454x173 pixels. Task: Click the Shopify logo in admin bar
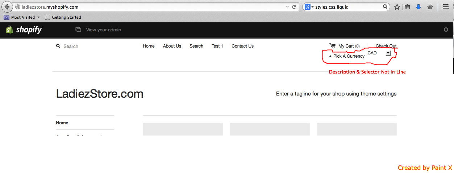pos(24,30)
